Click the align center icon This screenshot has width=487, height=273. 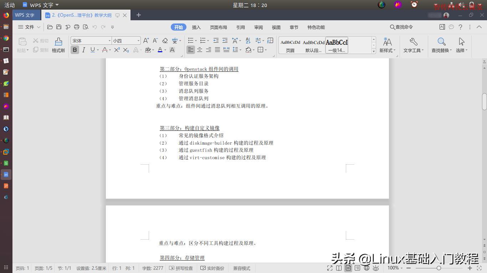point(200,50)
